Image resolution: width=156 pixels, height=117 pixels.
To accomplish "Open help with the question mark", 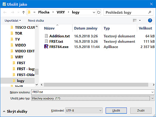I will coord(150,20).
